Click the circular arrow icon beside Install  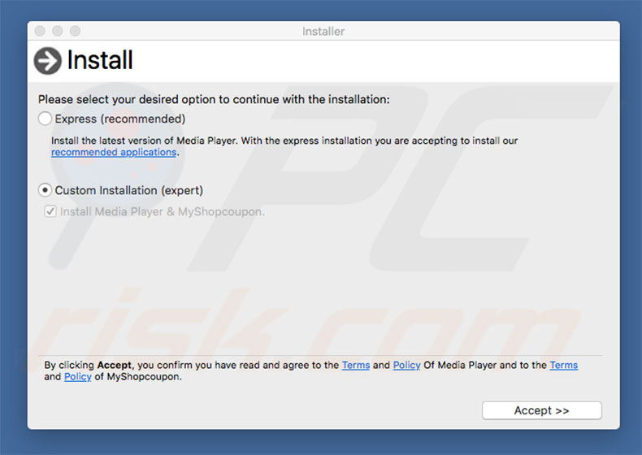[x=48, y=61]
